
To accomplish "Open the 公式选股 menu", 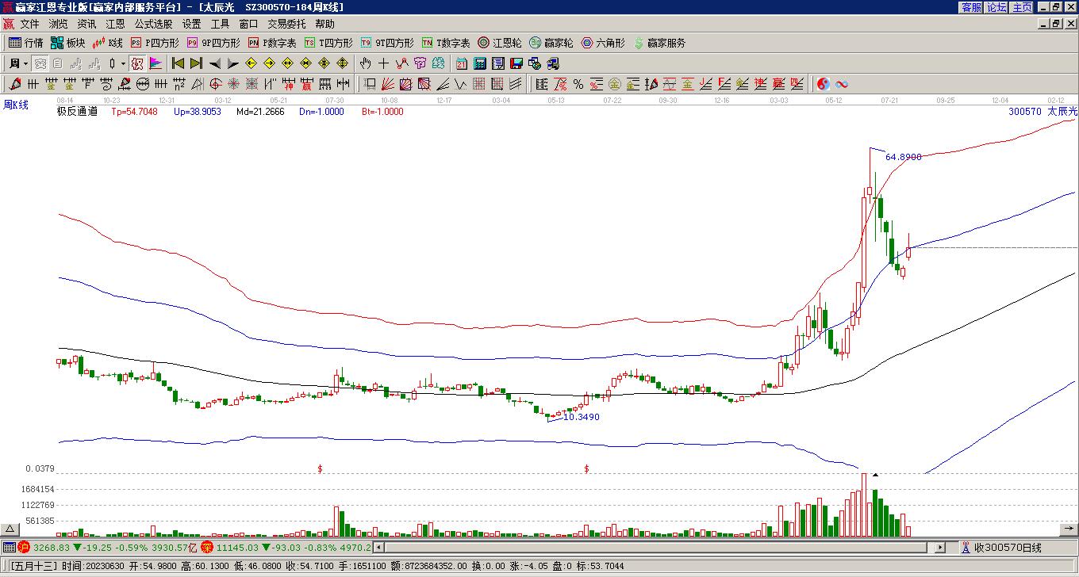I will [x=153, y=25].
